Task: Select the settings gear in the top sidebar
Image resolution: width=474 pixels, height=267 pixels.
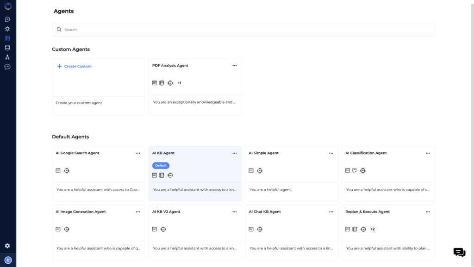Action: [x=7, y=29]
